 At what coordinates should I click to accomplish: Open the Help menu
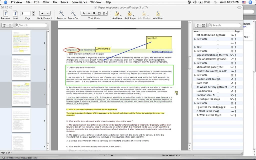[108, 2]
